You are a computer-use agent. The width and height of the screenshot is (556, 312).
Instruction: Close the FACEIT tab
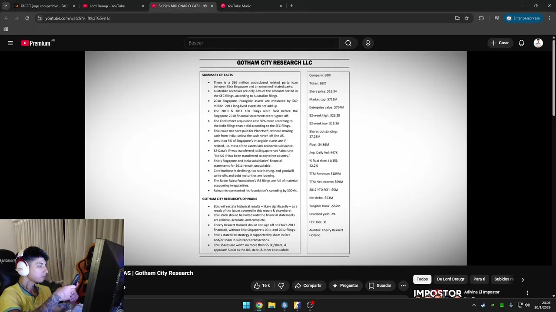click(74, 6)
